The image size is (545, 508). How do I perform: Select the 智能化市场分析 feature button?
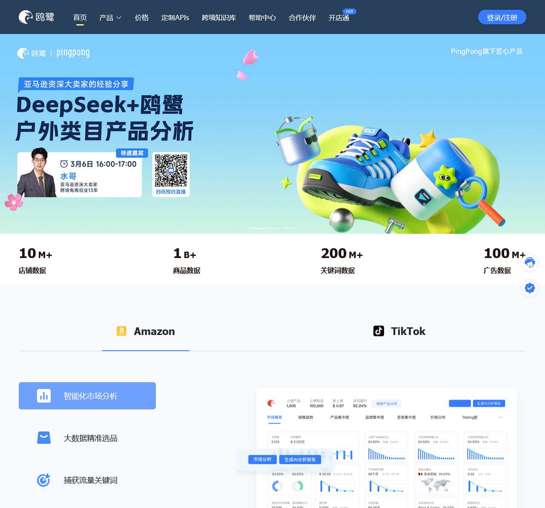click(87, 396)
